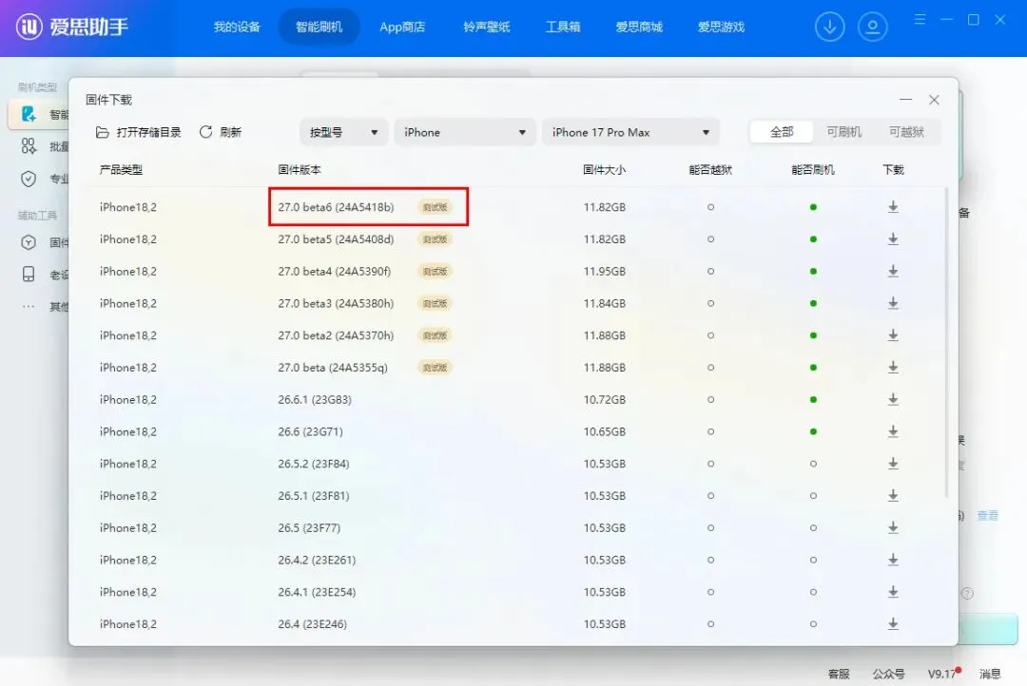Screen dimensions: 1027x686
Task: Click the 爱思助手 logo
Action: 72,27
